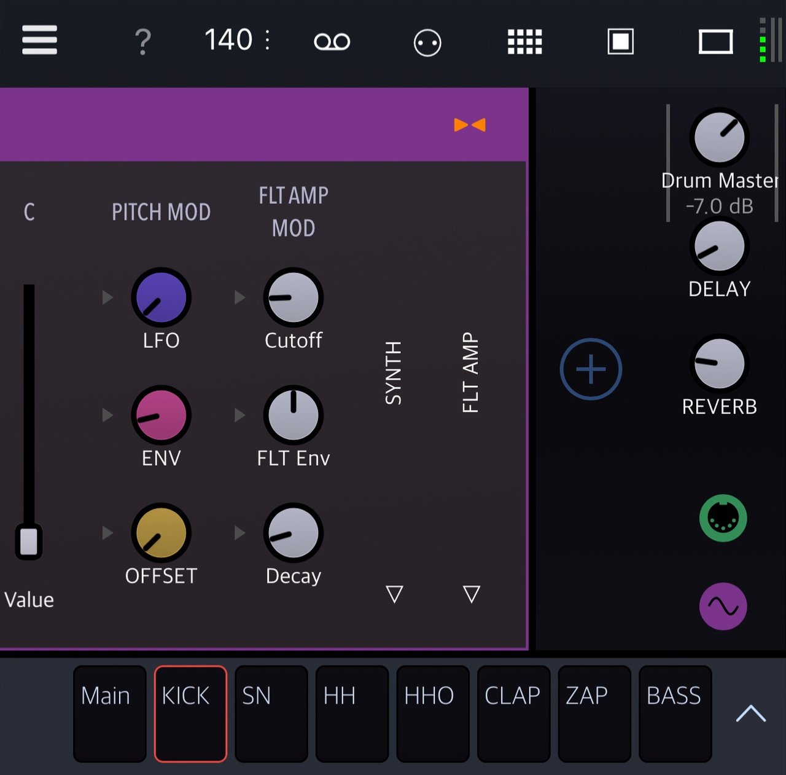
Task: Click the -7.0 dB level readout
Action: point(719,207)
